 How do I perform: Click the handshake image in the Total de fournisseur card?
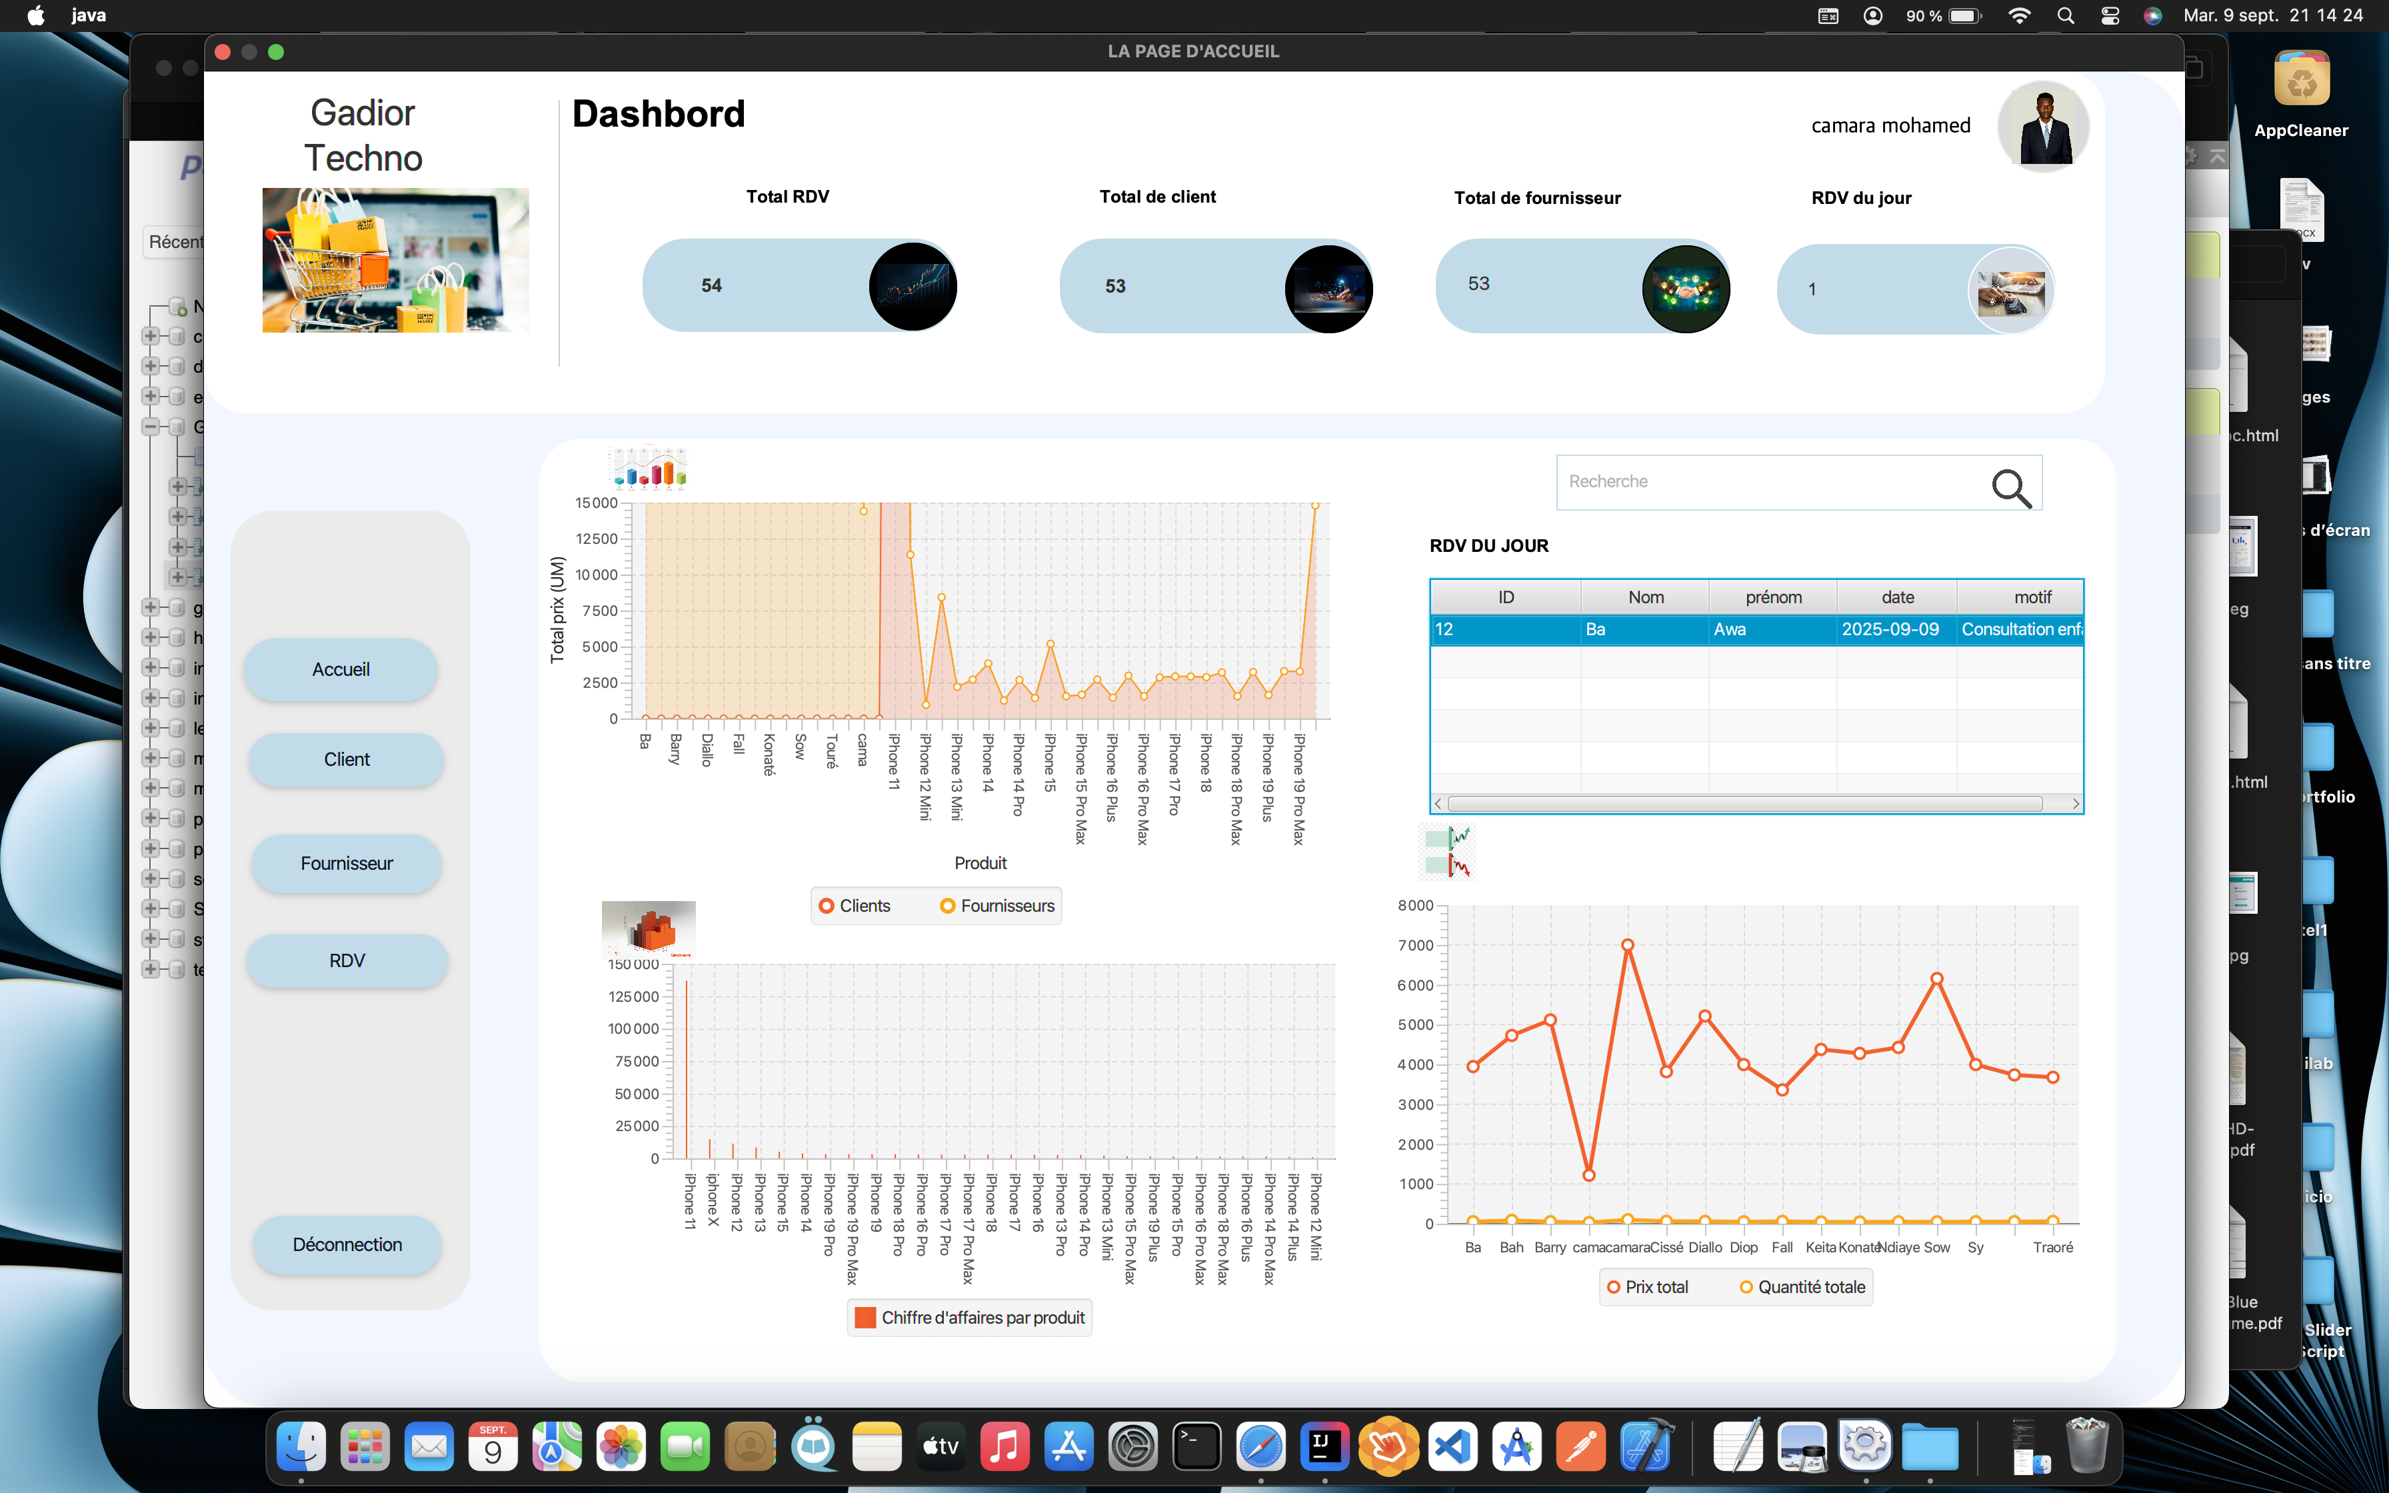[1685, 289]
